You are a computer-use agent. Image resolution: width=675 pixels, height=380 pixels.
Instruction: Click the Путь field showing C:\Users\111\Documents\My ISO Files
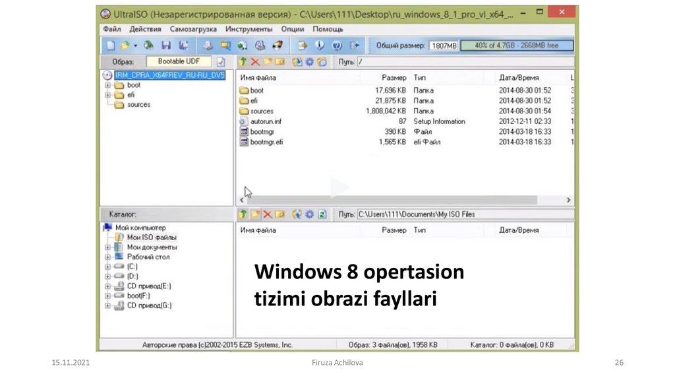[x=465, y=214]
